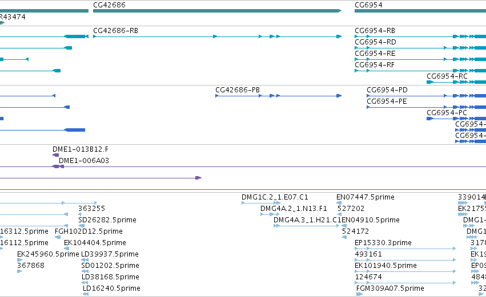Click the CG42686-PB protein feature label
The height and width of the screenshot is (297, 486).
coord(238,90)
